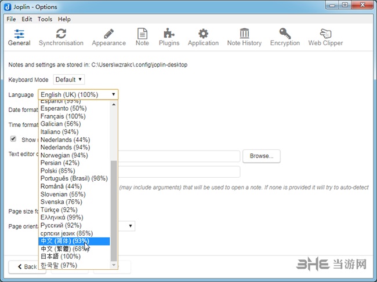This screenshot has height=282, width=377.
Task: Click the Back button
Action: pyautogui.click(x=27, y=266)
